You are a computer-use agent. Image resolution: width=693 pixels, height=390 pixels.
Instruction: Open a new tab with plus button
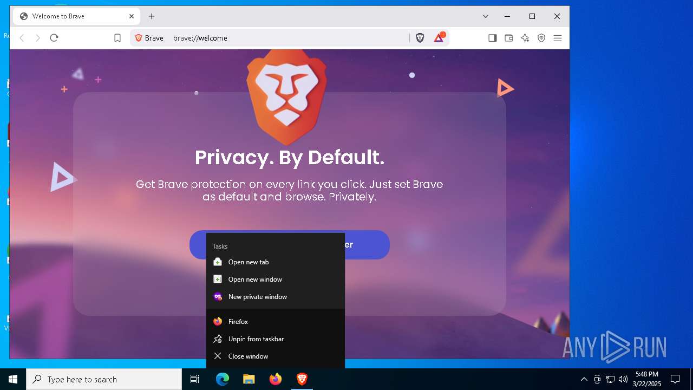tap(152, 16)
